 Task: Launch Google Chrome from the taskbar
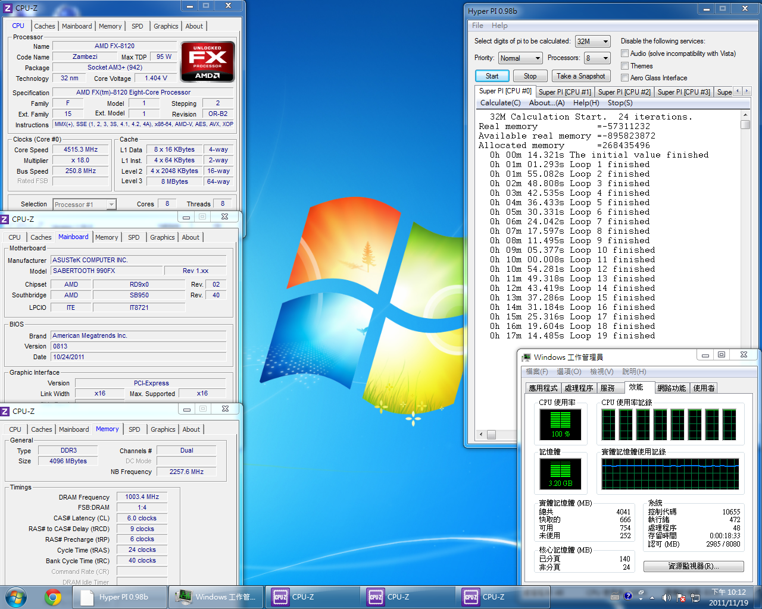pos(53,597)
